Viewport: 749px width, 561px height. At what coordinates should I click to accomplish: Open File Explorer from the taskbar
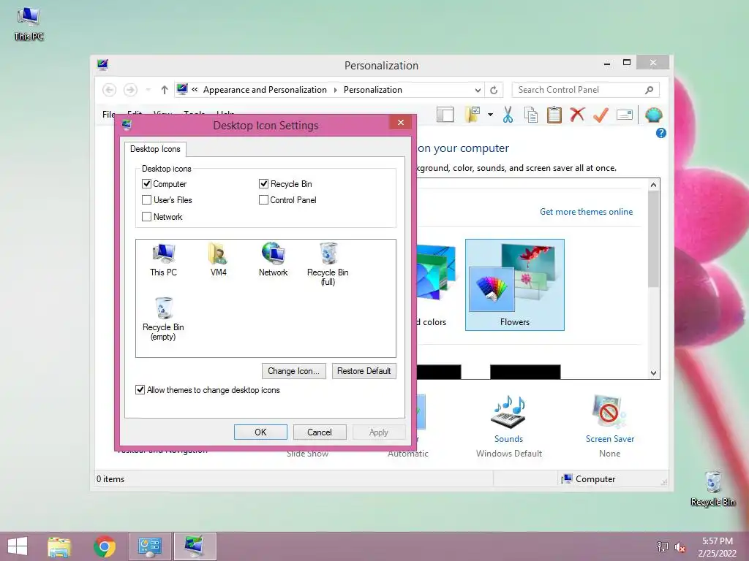point(59,546)
